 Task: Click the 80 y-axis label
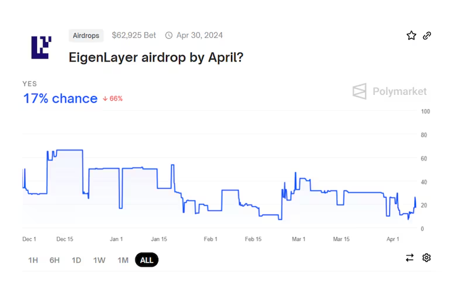tap(424, 135)
